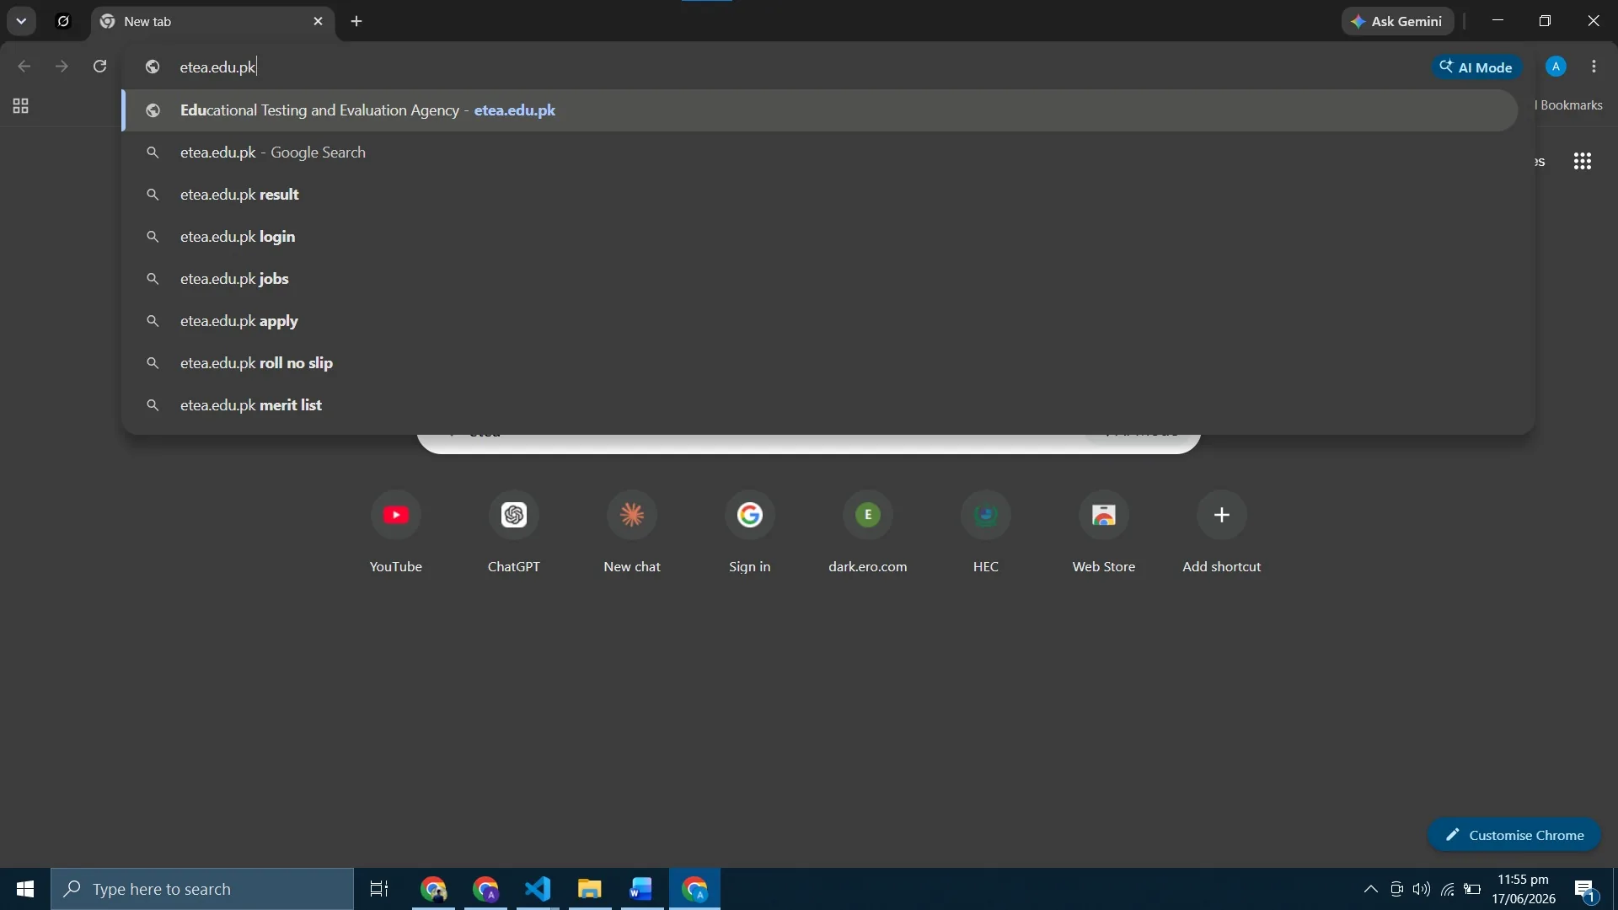Screen dimensions: 1618x910
Task: Open the HEC shortcut
Action: [986, 533]
